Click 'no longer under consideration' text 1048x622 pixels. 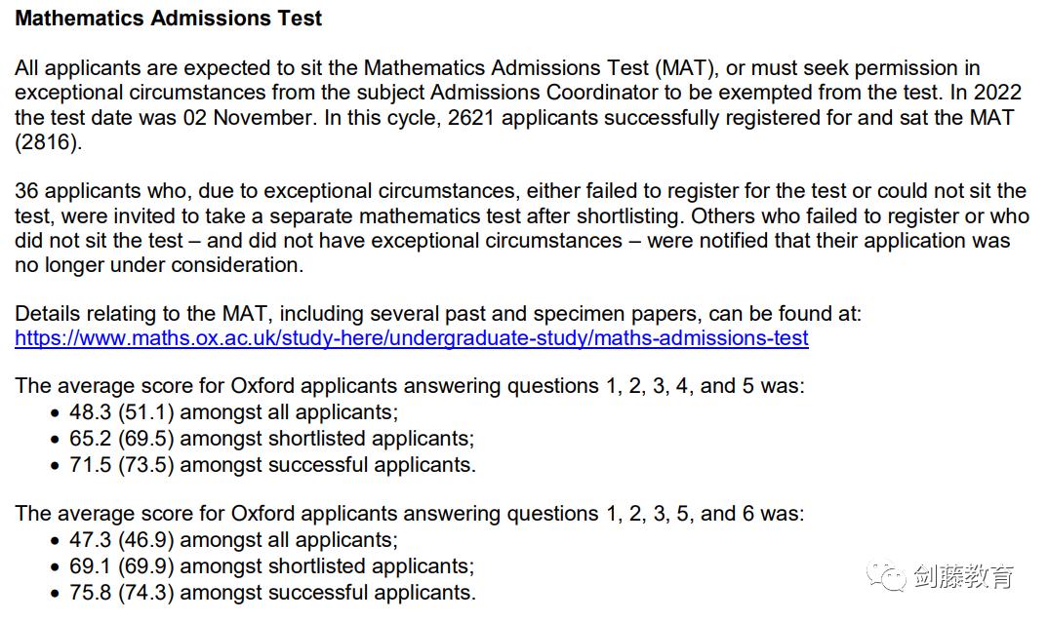point(159,265)
